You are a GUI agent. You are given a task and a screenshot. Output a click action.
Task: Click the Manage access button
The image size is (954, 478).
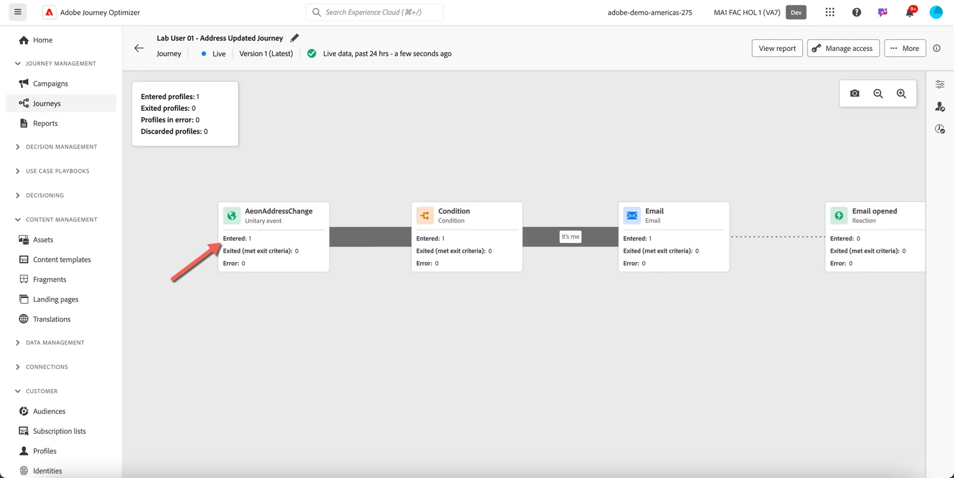[x=843, y=48]
